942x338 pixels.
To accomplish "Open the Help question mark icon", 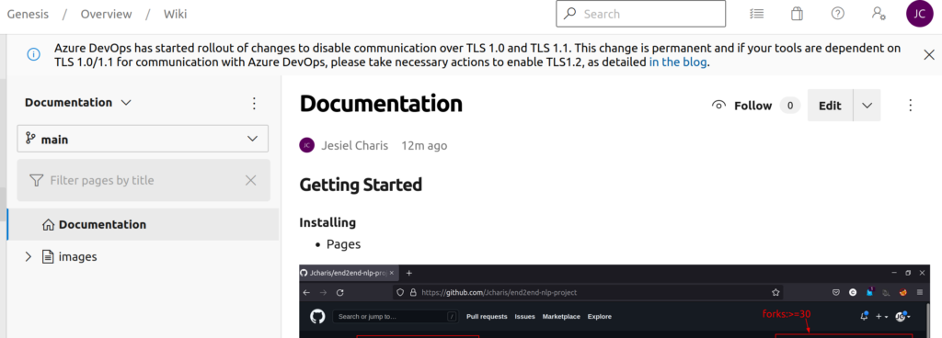I will click(x=837, y=14).
